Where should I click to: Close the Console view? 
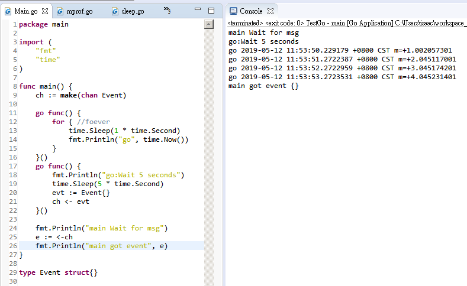[270, 11]
